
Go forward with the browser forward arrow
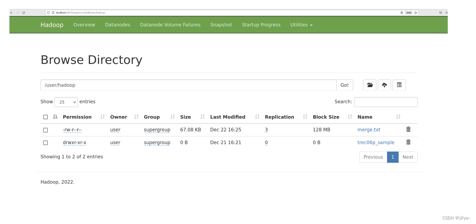(x=17, y=12)
